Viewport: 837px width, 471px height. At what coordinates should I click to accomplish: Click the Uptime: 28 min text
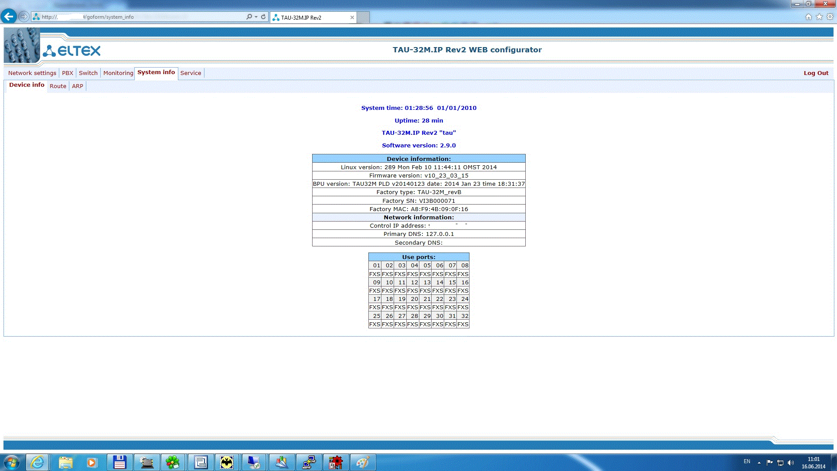click(418, 120)
